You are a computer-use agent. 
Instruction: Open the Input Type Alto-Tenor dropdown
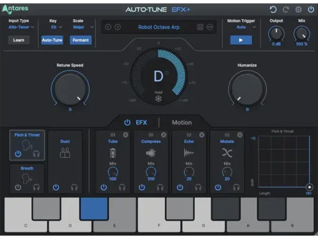[21, 27]
